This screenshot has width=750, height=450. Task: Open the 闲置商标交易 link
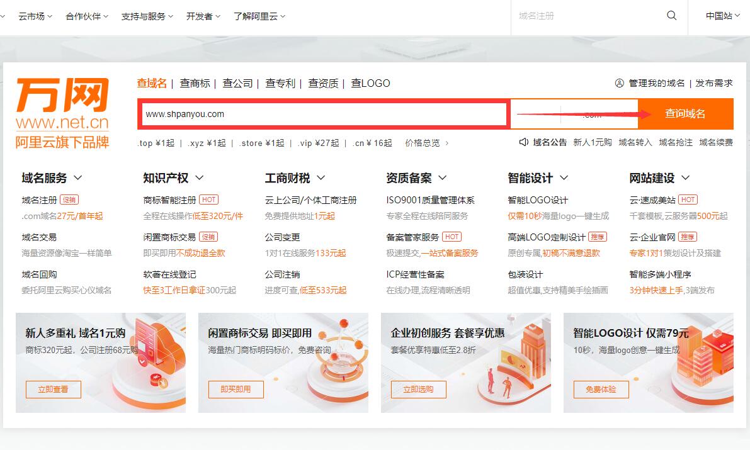coord(170,237)
